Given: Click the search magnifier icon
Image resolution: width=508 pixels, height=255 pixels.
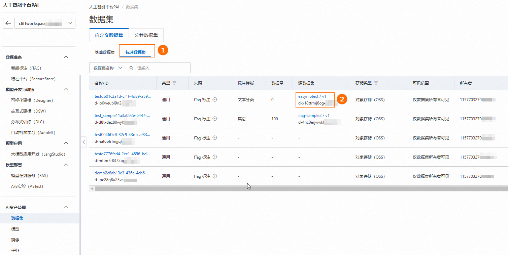Looking at the screenshot, I should click(131, 68).
